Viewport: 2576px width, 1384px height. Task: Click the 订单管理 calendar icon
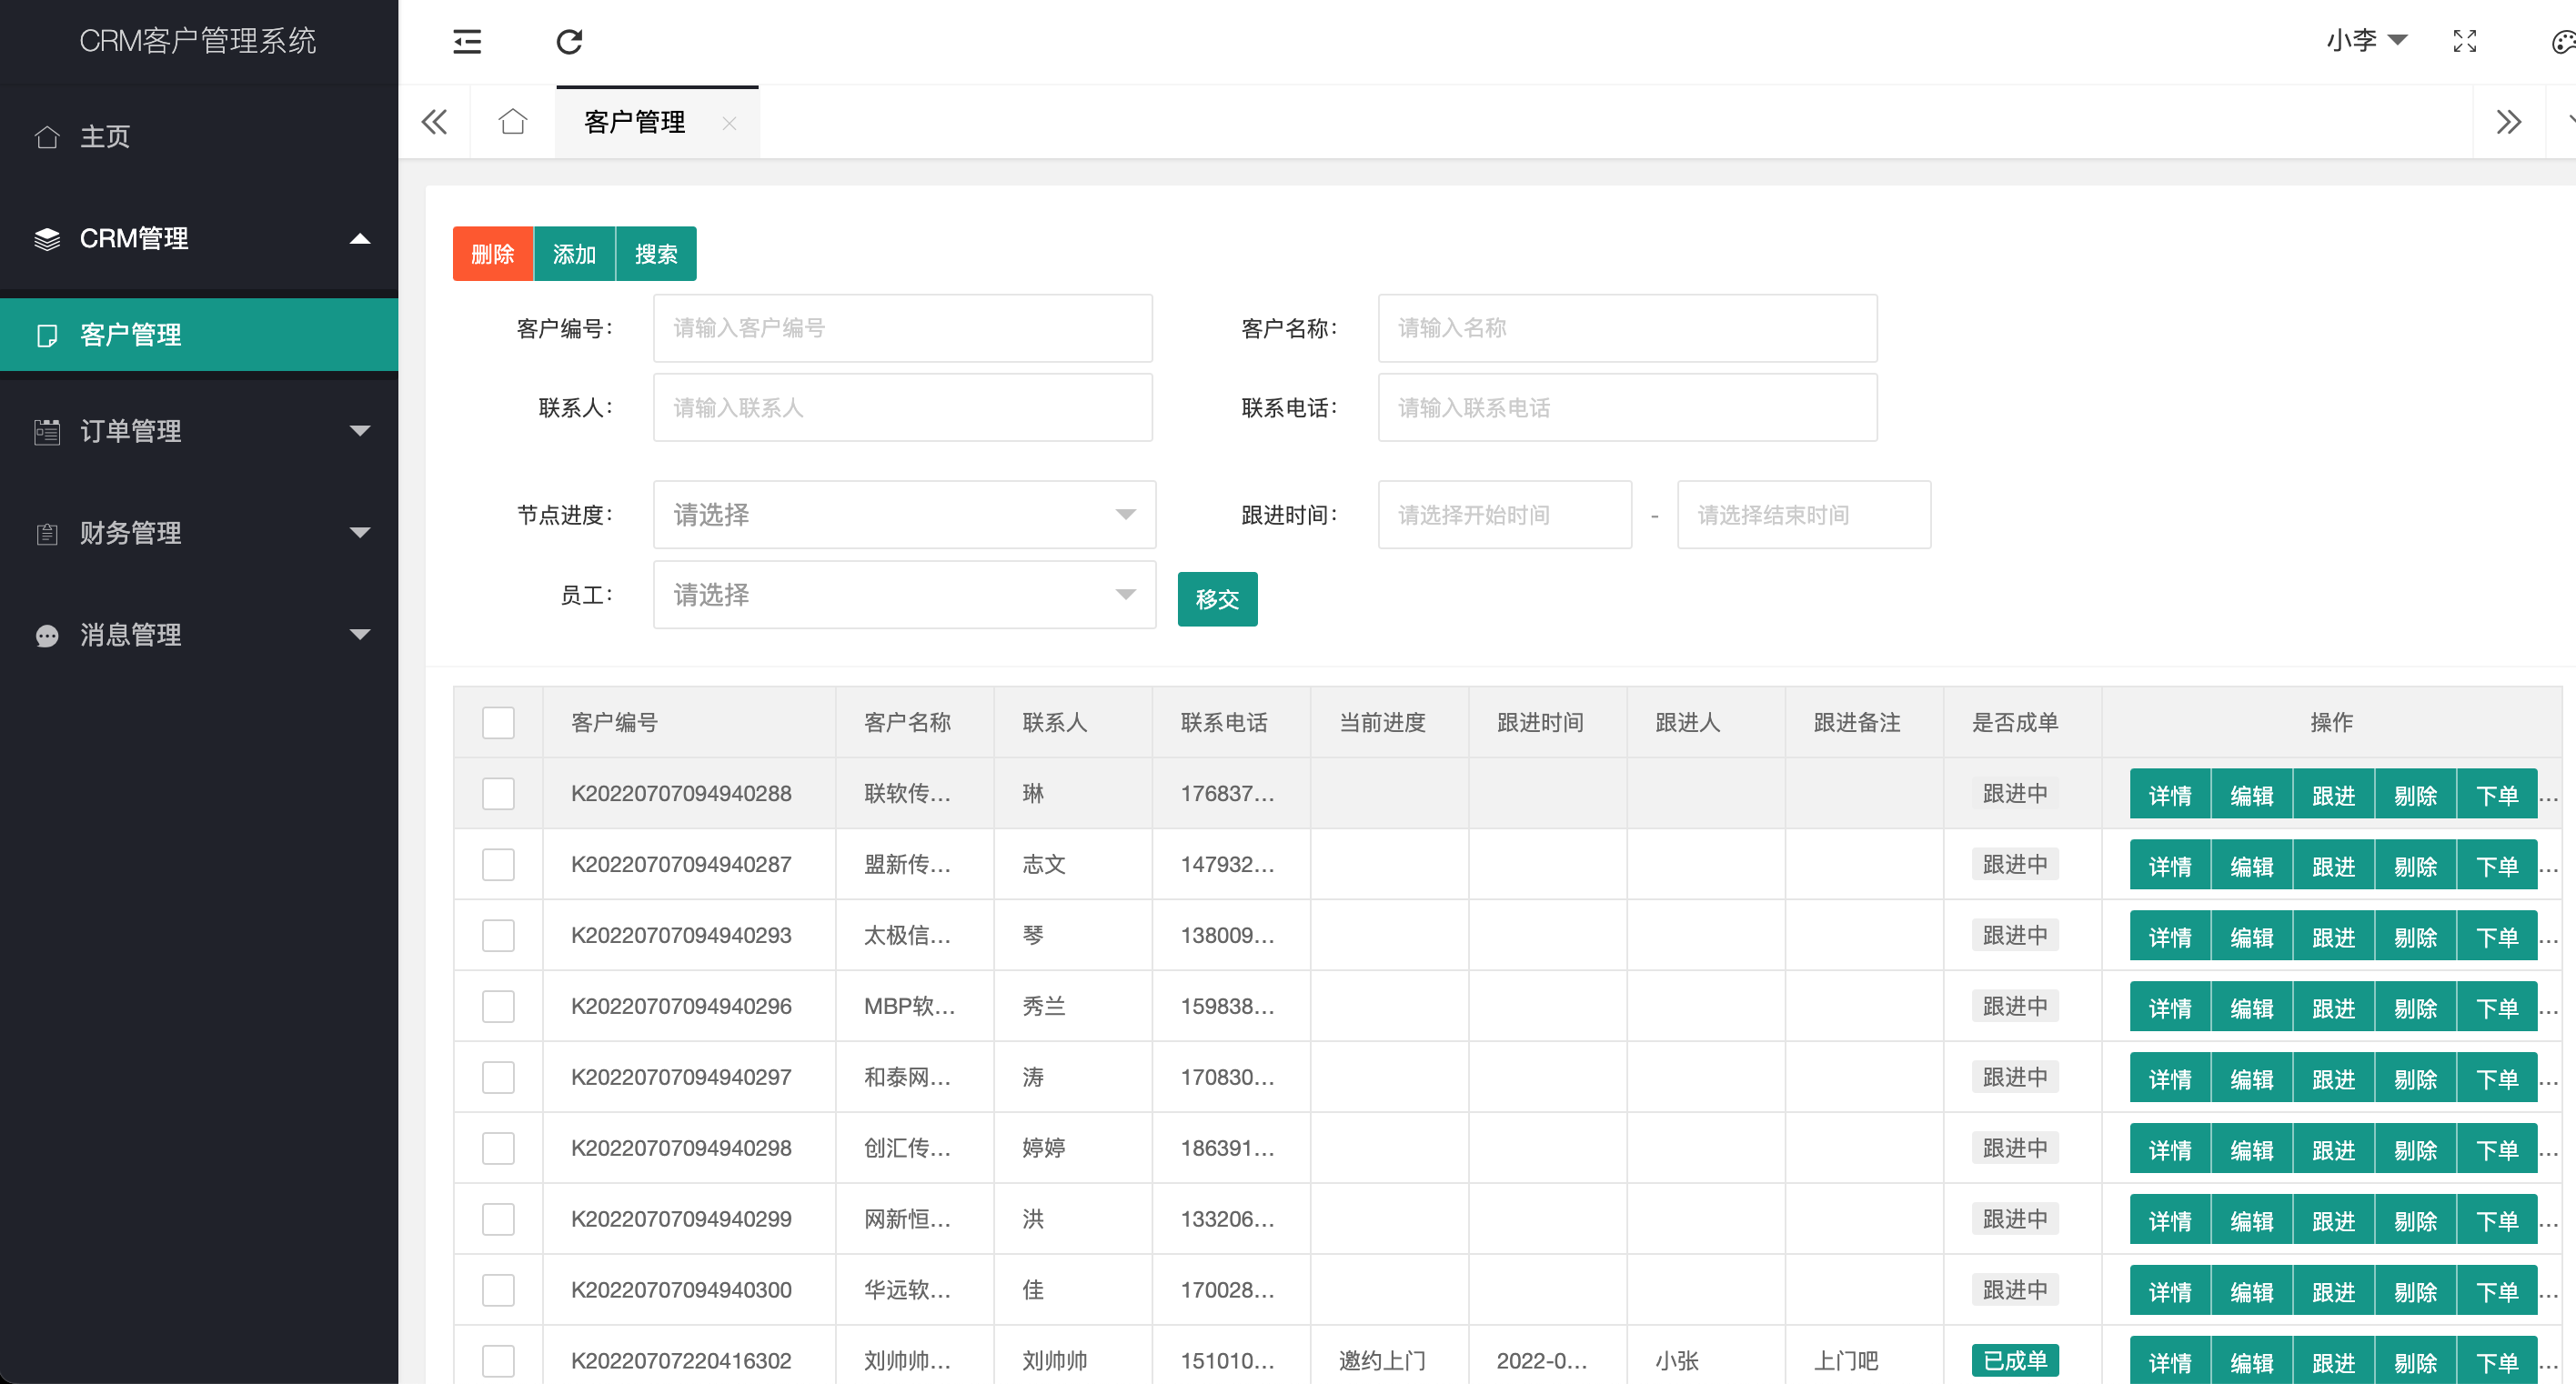pyautogui.click(x=47, y=432)
